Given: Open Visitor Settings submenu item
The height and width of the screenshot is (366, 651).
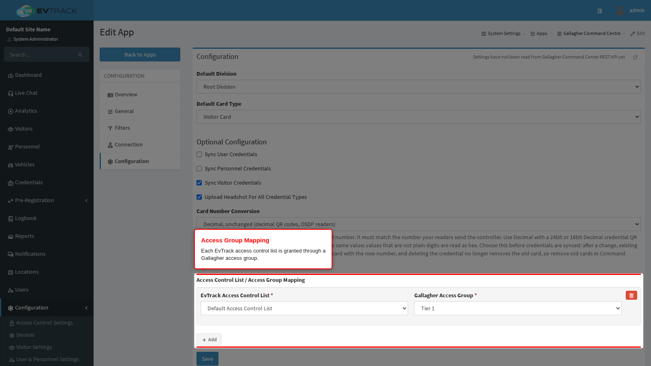Looking at the screenshot, I should tap(47, 347).
